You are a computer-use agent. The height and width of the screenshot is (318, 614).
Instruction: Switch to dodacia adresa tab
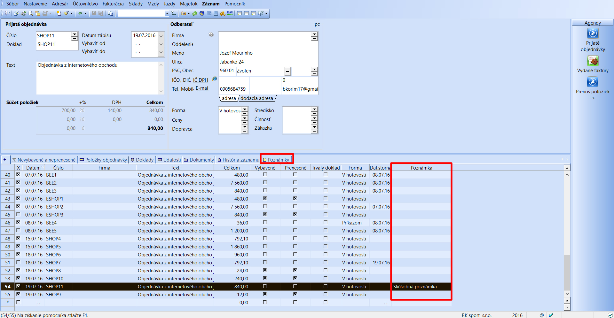coord(257,98)
